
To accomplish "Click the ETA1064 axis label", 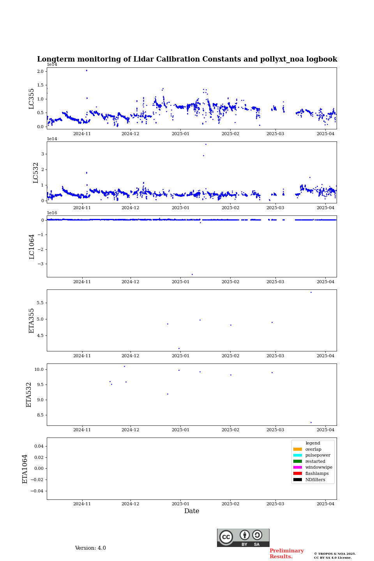I will [25, 469].
